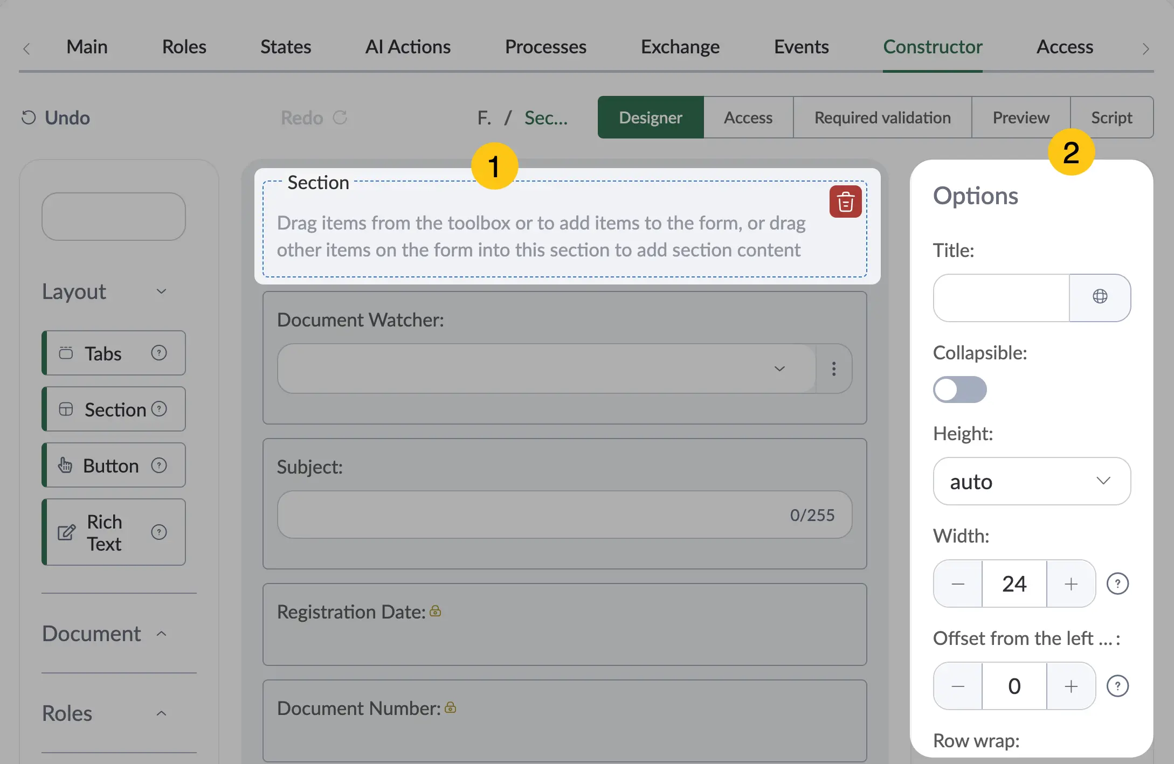Select the Rich Text toolbox item
The image size is (1174, 764).
[x=114, y=532]
